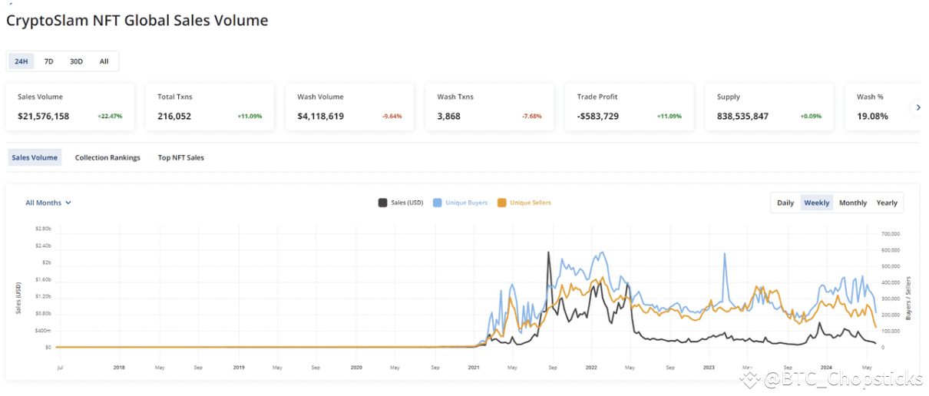Open the Collection Rankings tab
Viewport: 929px width, 396px height.
coord(107,157)
